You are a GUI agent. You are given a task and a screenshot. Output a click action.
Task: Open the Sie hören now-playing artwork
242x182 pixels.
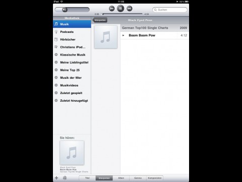pos(72,153)
